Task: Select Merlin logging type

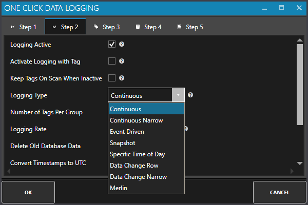Action: [x=118, y=188]
